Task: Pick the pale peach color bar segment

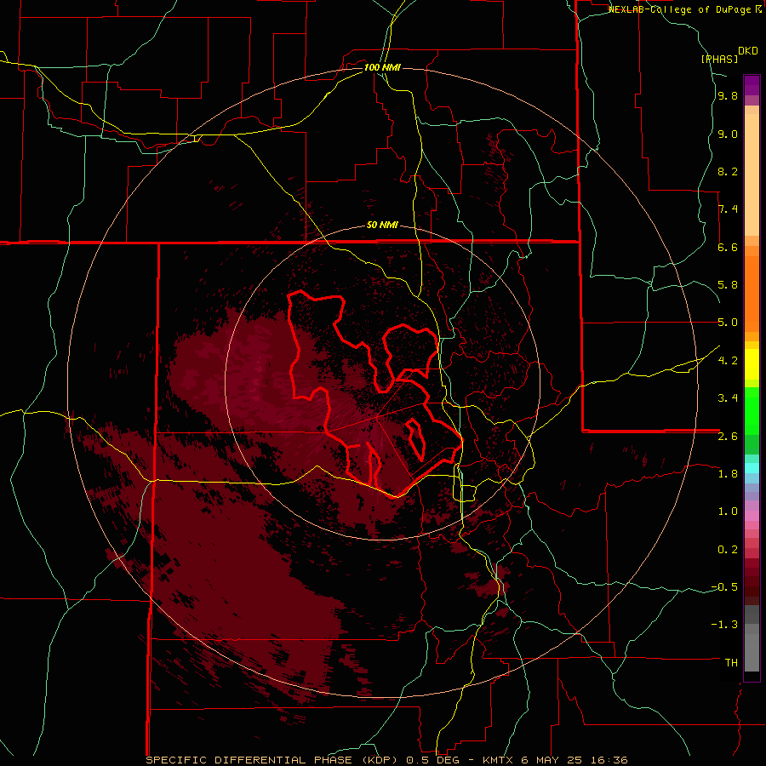Action: [x=752, y=174]
